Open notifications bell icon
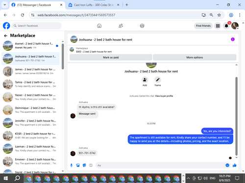 [226, 26]
